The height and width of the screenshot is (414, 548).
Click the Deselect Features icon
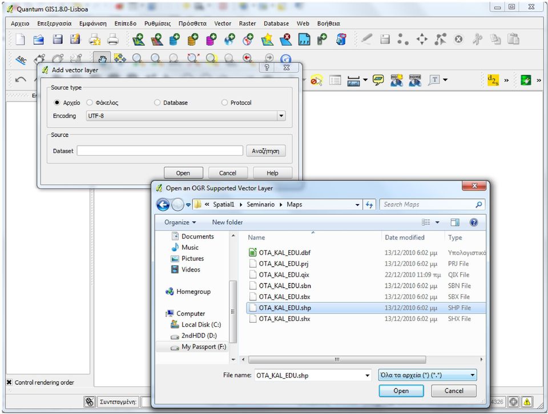317,80
